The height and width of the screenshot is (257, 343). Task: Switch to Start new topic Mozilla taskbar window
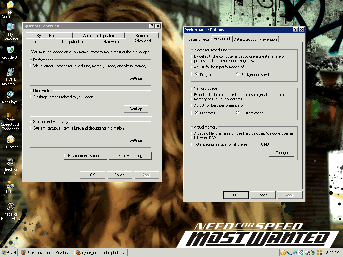[46, 253]
